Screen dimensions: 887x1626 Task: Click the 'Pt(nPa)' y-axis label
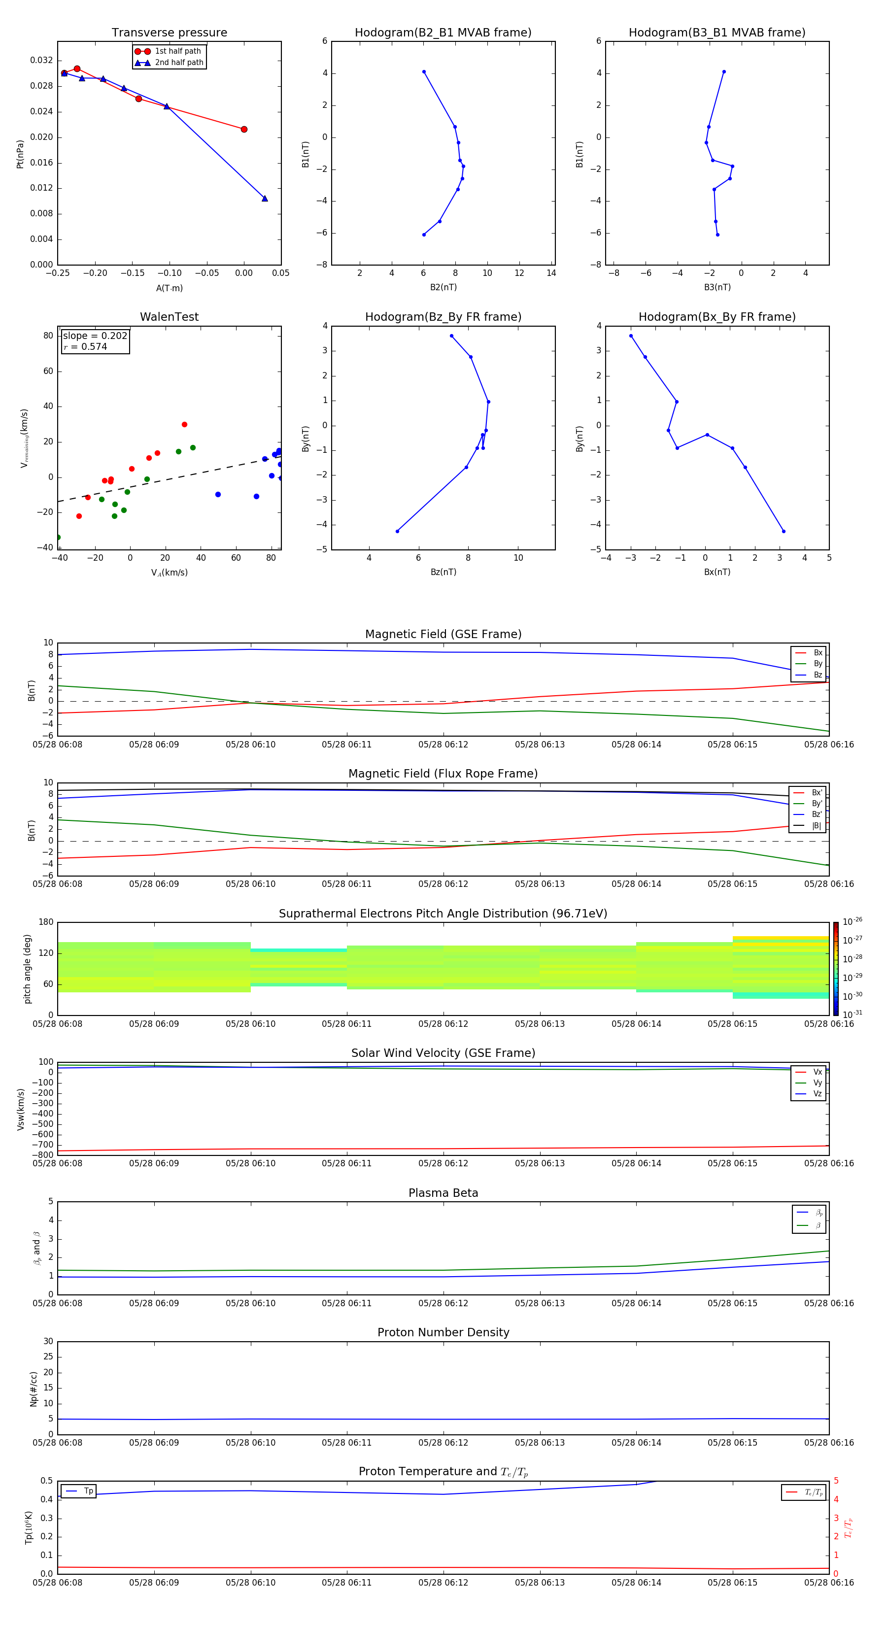click(20, 154)
